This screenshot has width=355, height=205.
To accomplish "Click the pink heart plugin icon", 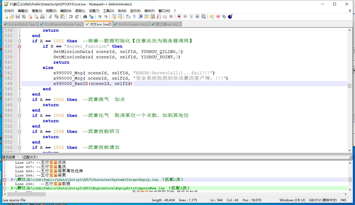I will 218,17.
